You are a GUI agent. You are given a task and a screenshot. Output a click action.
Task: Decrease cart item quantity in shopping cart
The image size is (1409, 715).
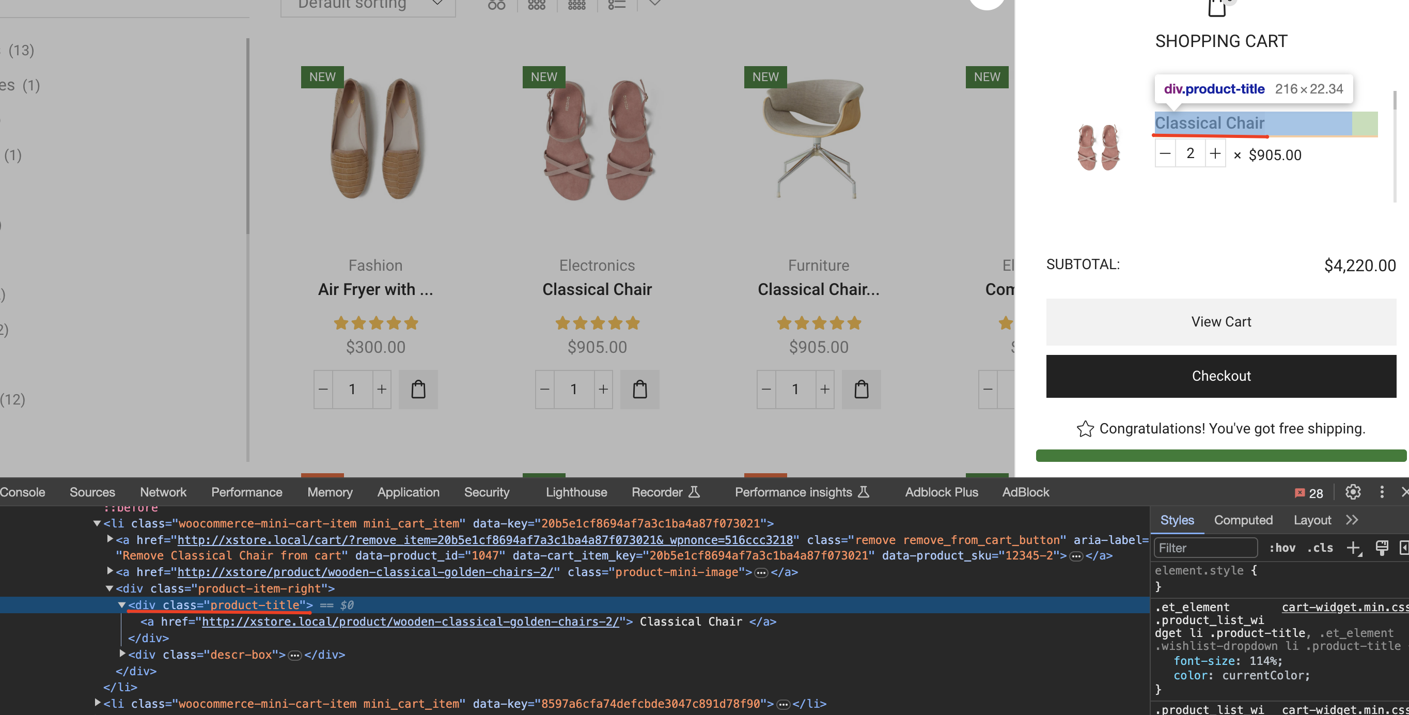coord(1165,154)
